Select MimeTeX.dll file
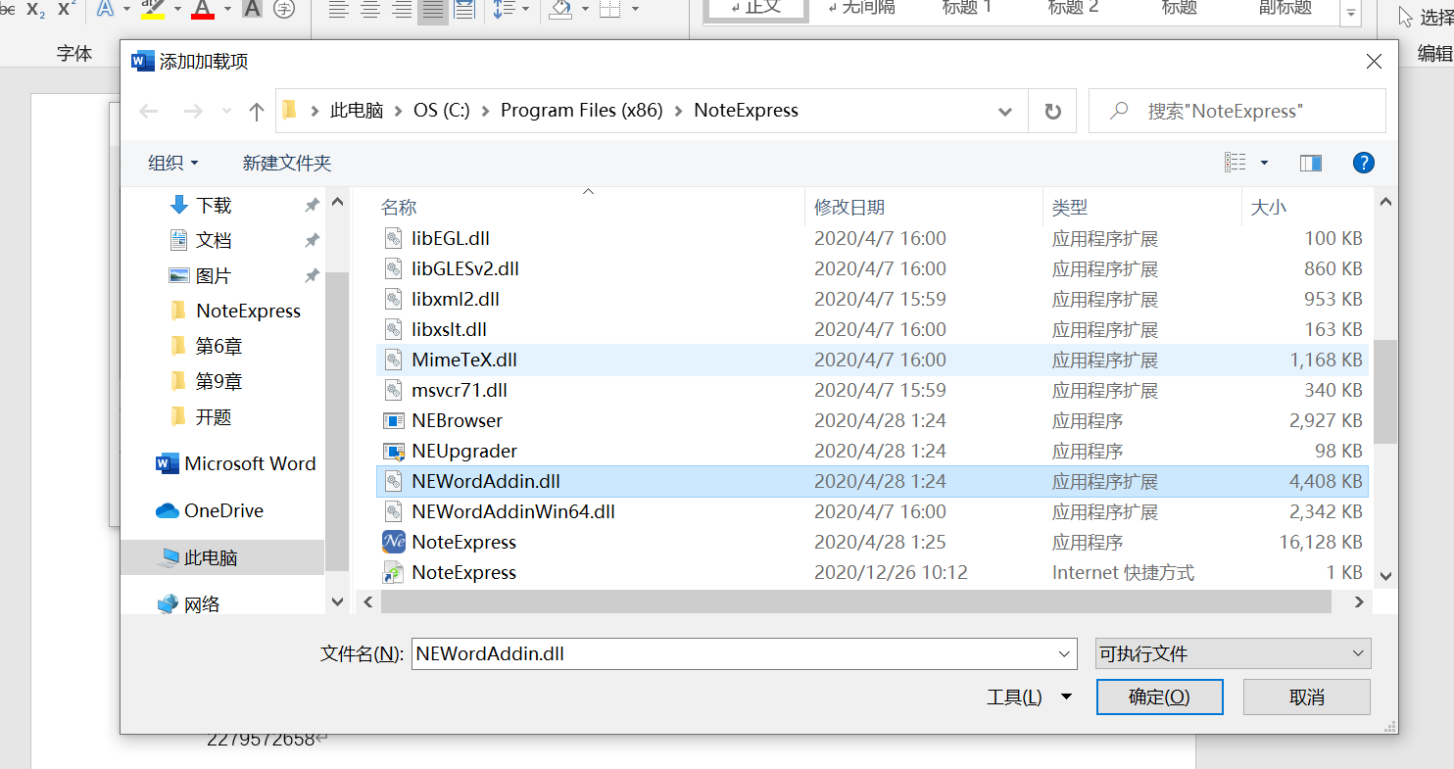The height and width of the screenshot is (769, 1454). click(464, 360)
